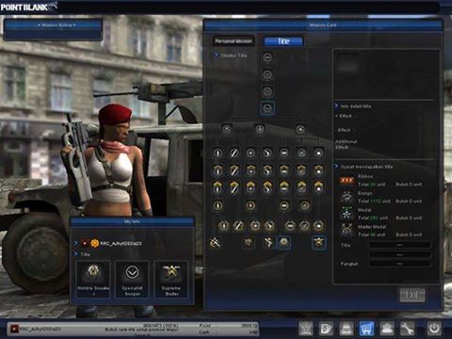Screen dimensions: 452x339
Task: Select the second circular title slot
Action: 267,74
